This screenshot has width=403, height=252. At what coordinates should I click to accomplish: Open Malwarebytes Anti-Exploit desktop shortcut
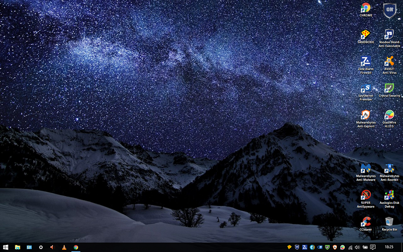coord(366,119)
